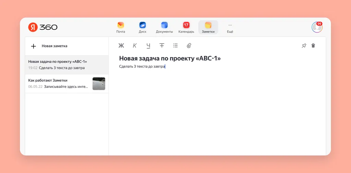Insert a bulleted list
Screen dimensions: 351x173
[175, 46]
